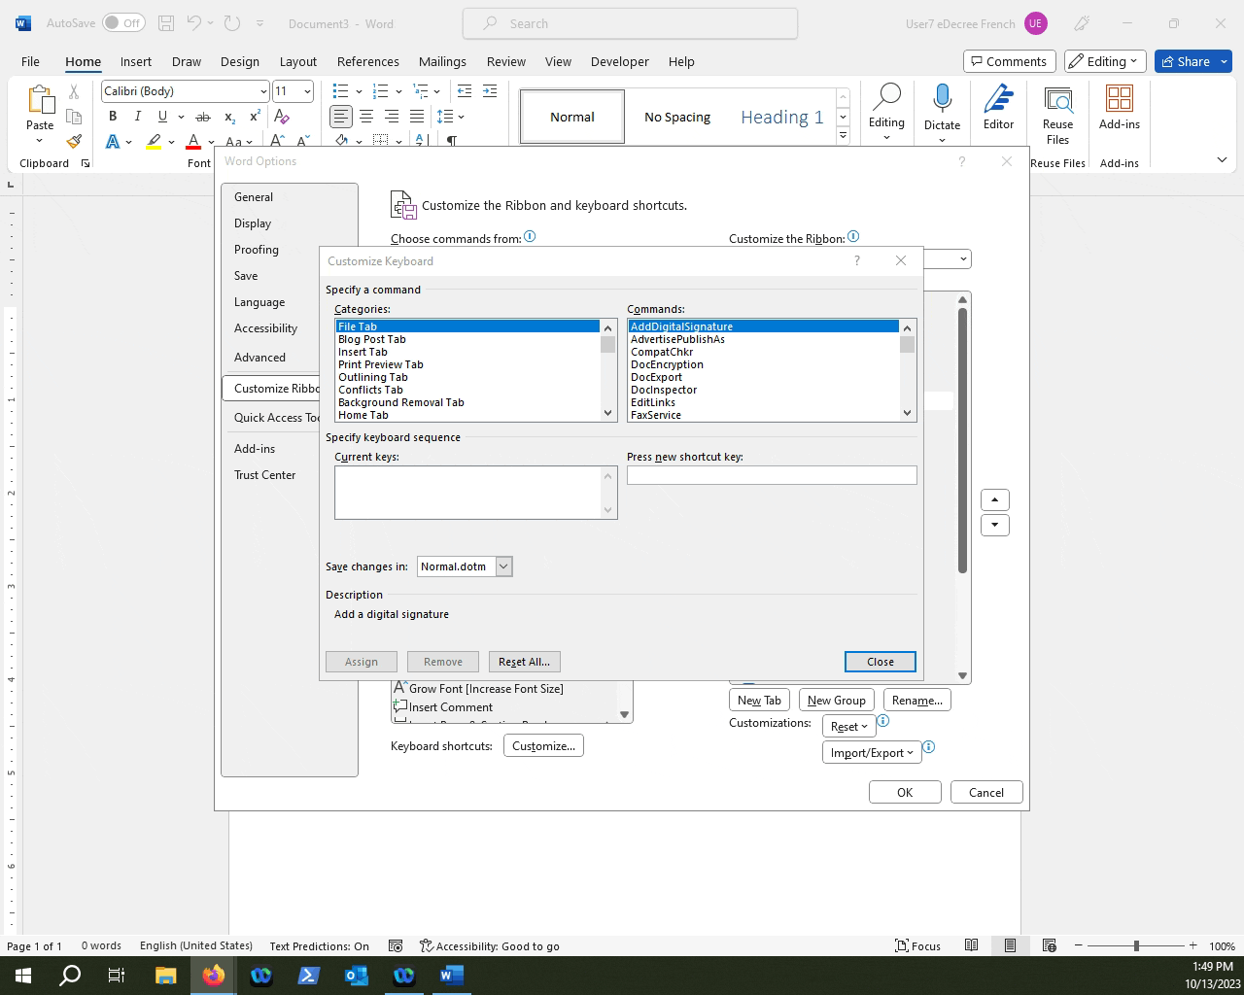The width and height of the screenshot is (1244, 995).
Task: Enable Focus mode in status bar
Action: pos(917,945)
